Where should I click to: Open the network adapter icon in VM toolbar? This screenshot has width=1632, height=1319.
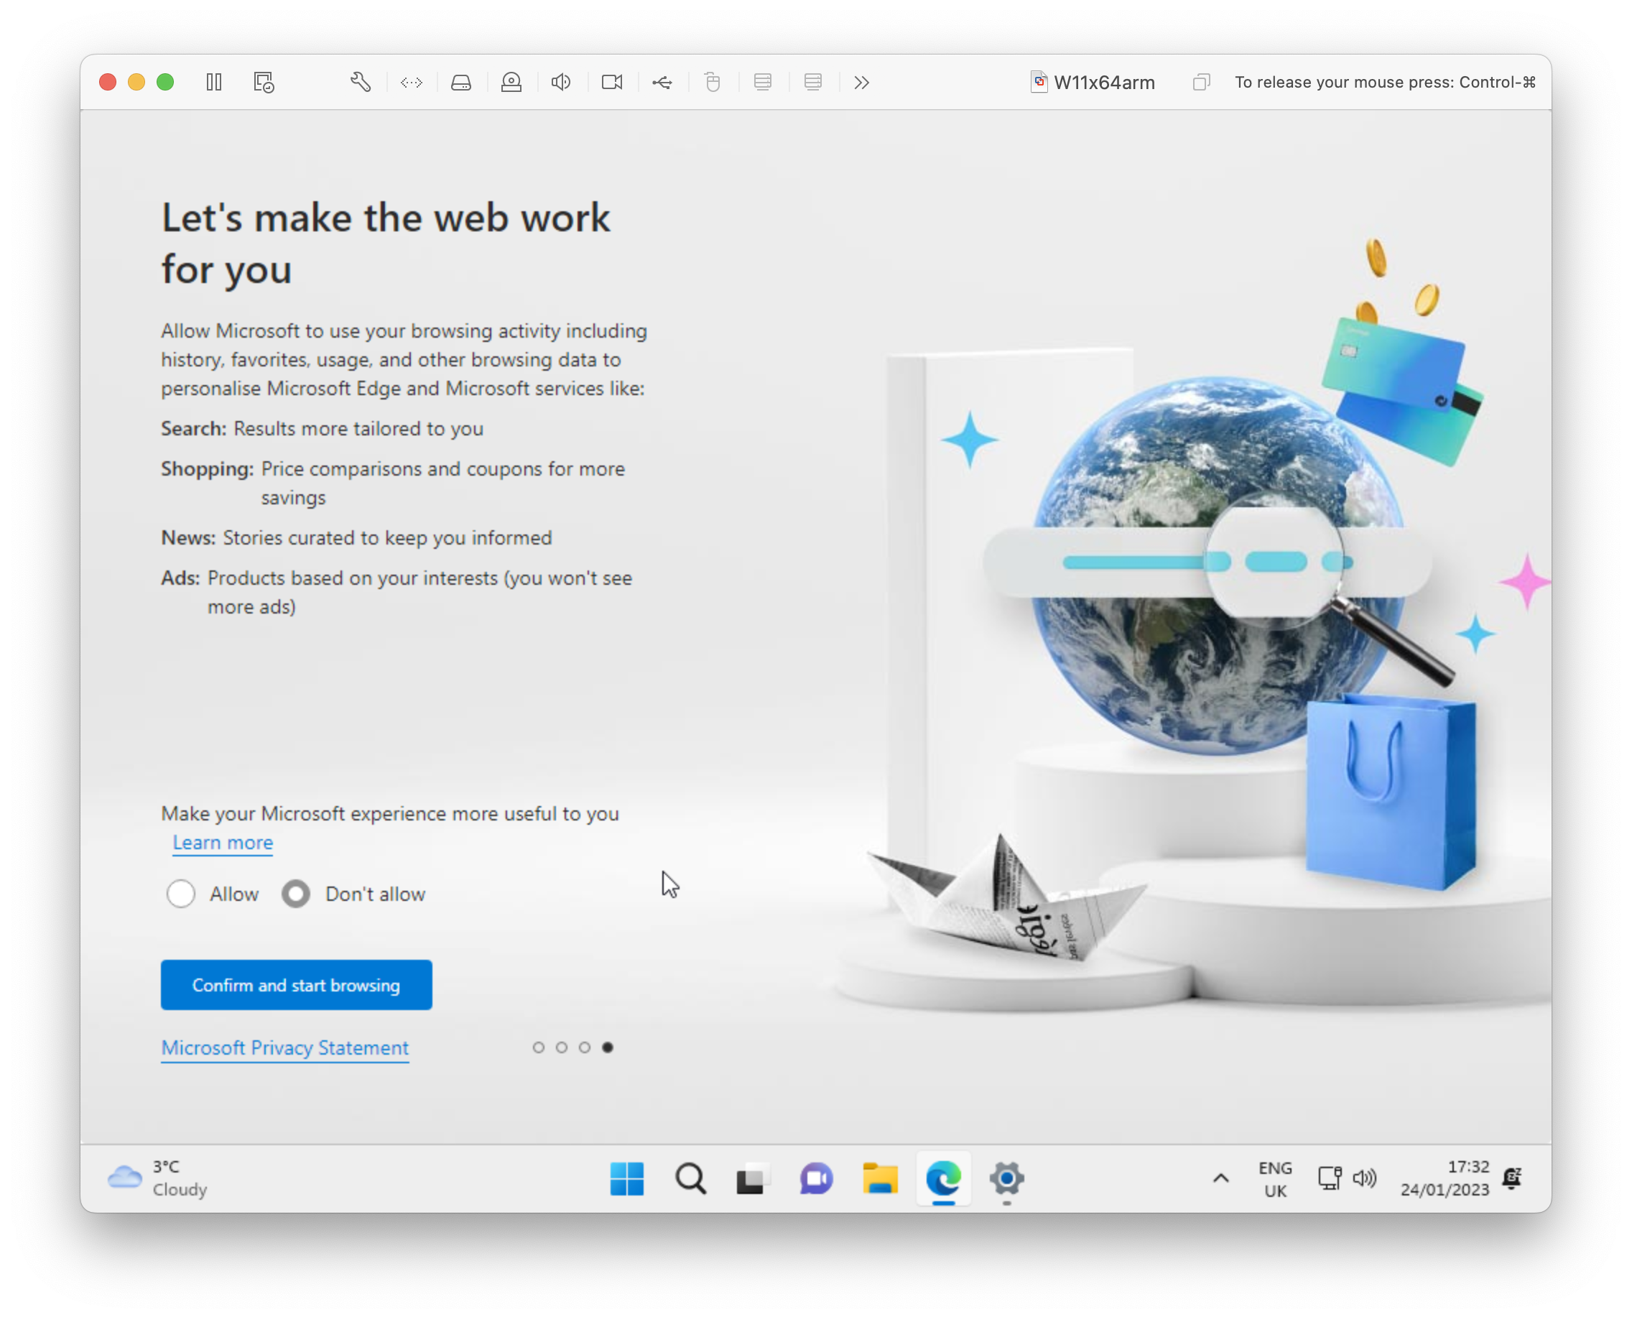[411, 82]
